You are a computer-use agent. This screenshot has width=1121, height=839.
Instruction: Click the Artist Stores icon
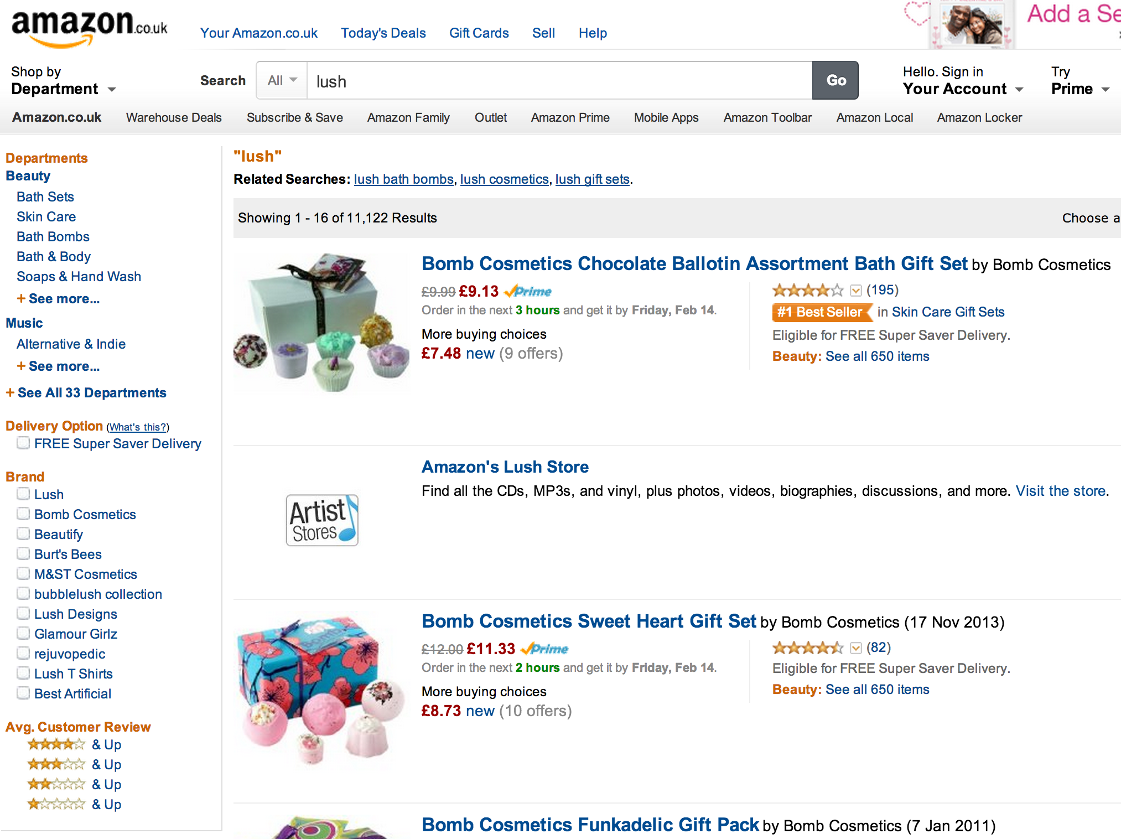tap(322, 520)
